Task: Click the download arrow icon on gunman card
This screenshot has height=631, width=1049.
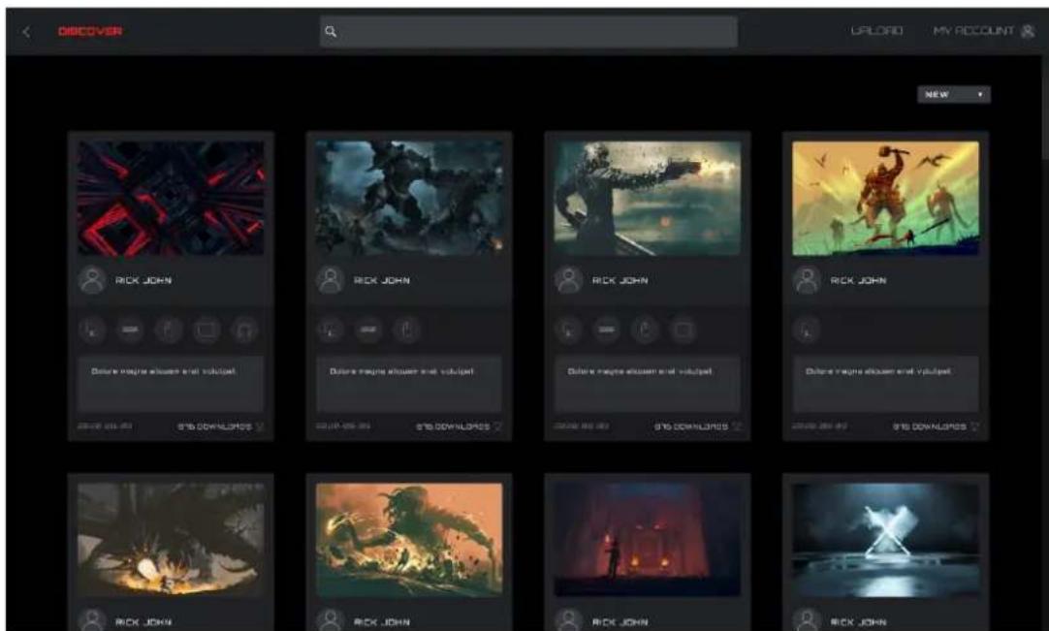Action: point(736,426)
